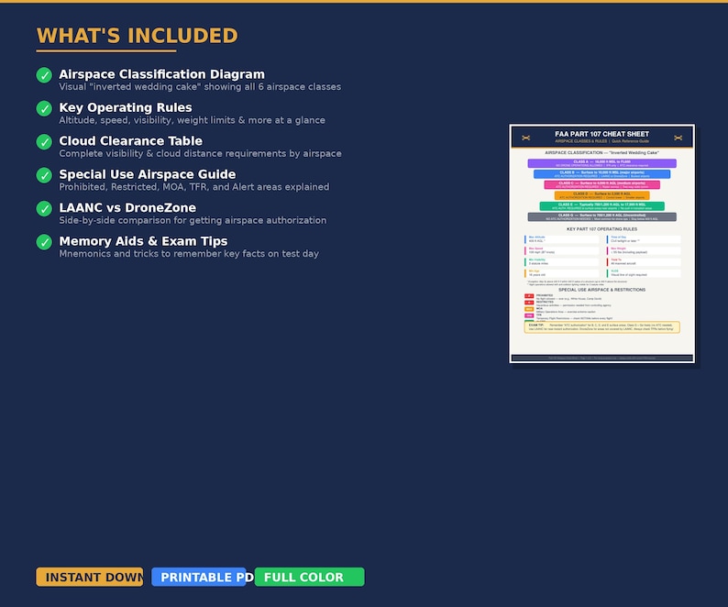Select the LAANC vs DroneZone title text

coord(127,207)
